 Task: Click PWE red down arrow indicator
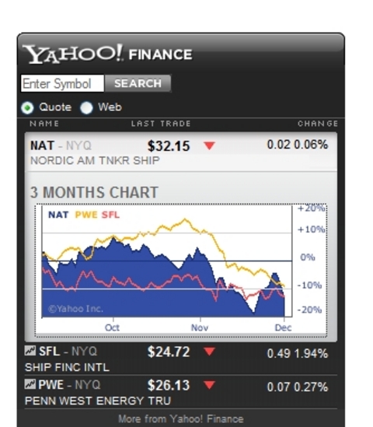209,385
